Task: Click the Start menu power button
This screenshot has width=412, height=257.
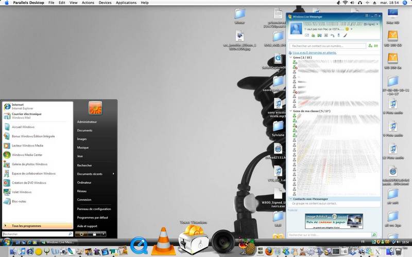Action: tap(81, 234)
